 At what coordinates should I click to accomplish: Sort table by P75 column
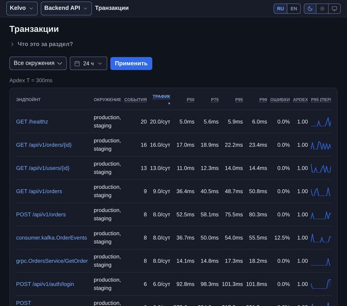(x=215, y=100)
